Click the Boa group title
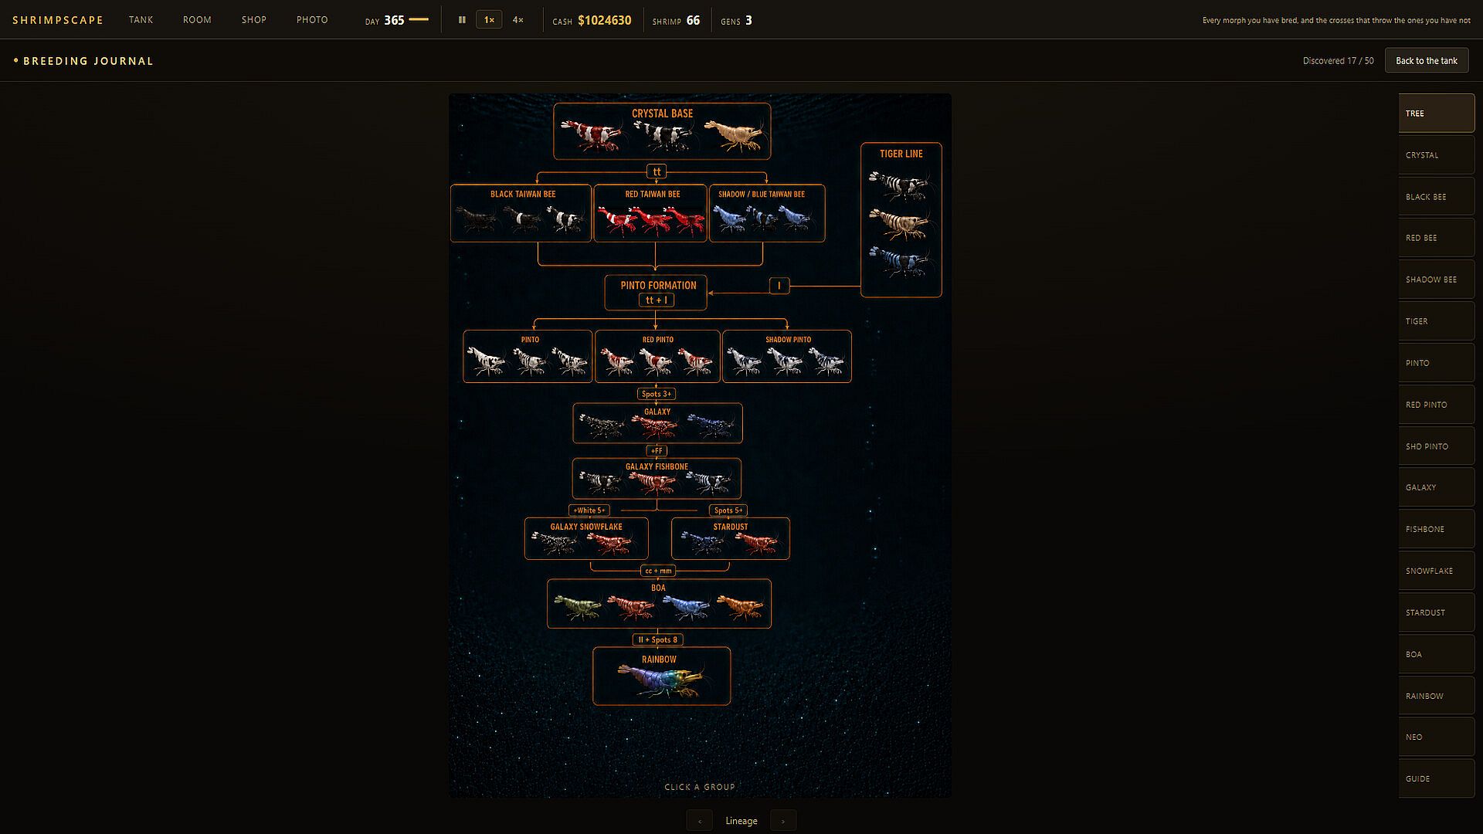 point(658,588)
